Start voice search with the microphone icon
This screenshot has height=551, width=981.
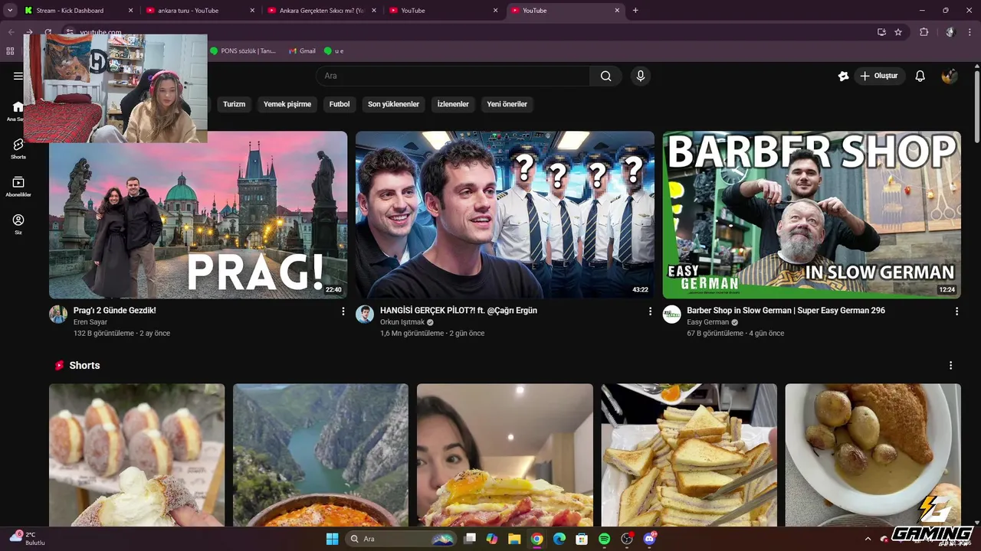(641, 76)
